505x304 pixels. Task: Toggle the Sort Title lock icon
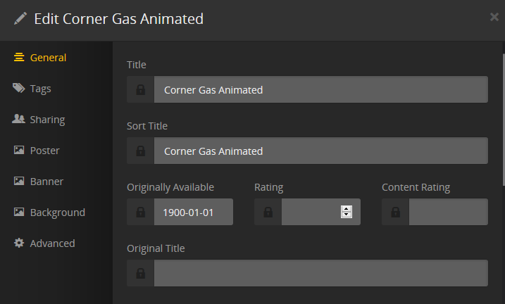(x=140, y=151)
